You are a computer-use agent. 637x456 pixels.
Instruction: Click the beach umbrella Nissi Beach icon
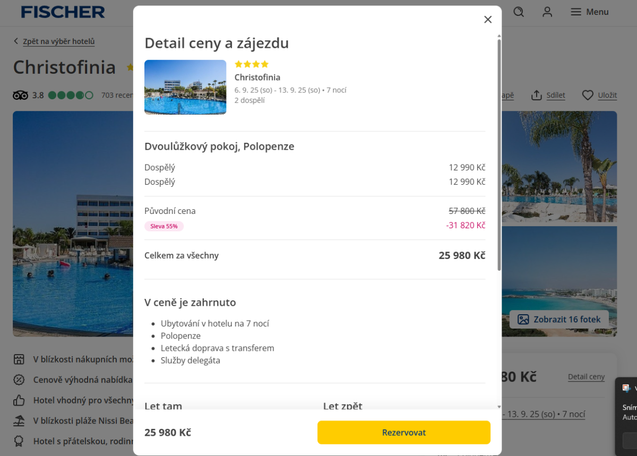point(19,421)
